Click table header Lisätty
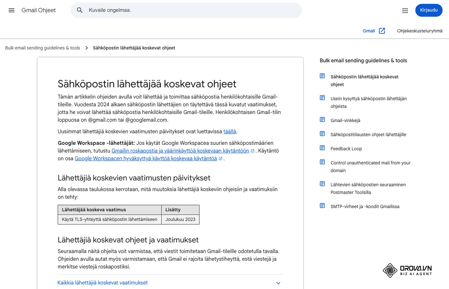 [180, 210]
